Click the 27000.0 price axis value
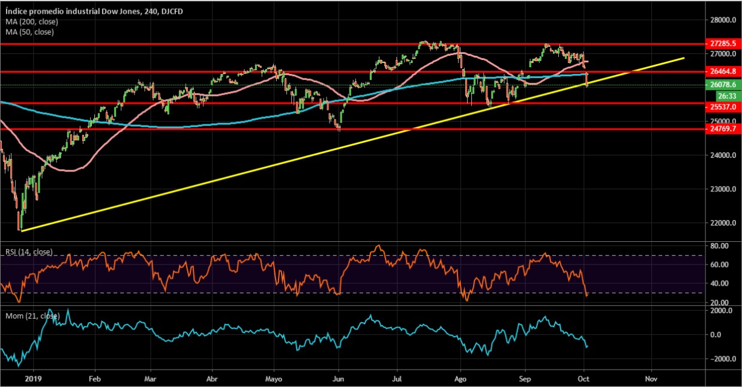 pyautogui.click(x=723, y=53)
